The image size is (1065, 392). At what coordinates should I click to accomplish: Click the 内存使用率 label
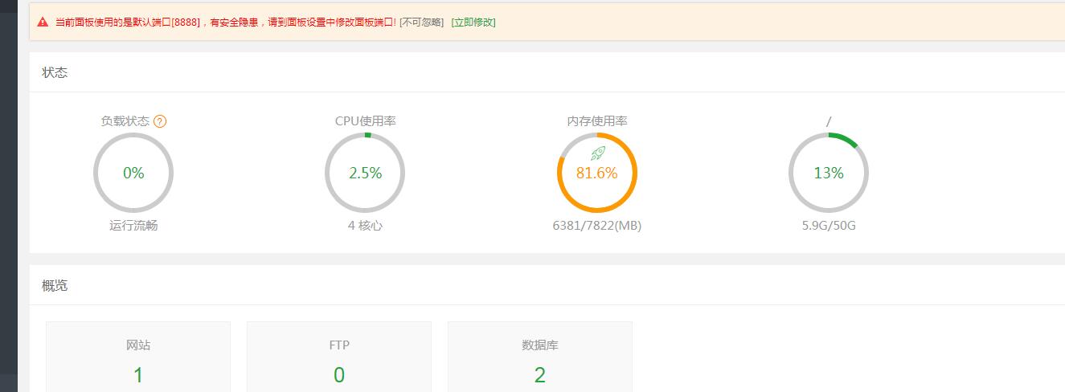tap(596, 121)
